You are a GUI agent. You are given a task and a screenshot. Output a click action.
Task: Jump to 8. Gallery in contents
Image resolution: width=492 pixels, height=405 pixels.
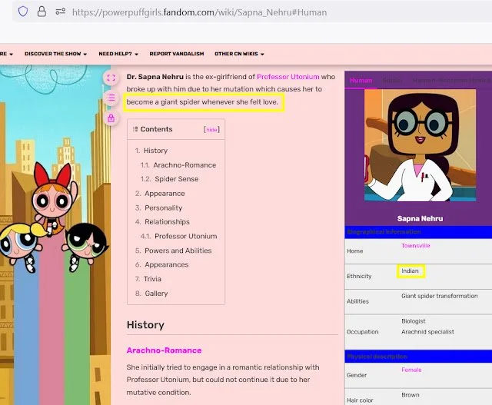151,294
